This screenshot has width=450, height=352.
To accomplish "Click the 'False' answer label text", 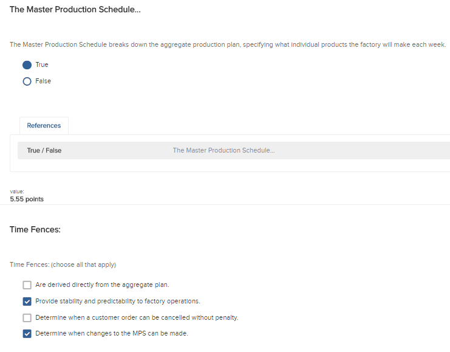I will click(43, 81).
